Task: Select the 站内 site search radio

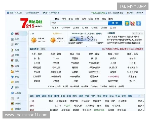Action: tap(111, 28)
